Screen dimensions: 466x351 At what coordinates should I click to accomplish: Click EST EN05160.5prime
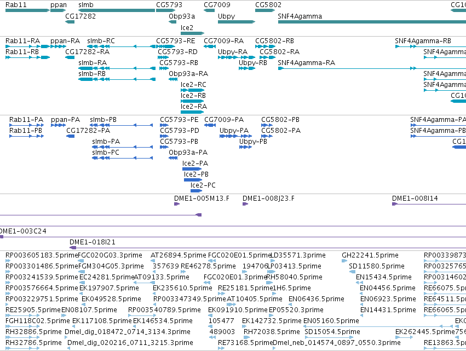click(331, 321)
